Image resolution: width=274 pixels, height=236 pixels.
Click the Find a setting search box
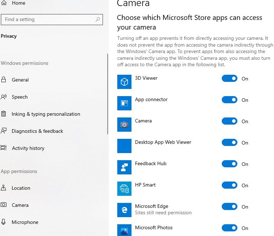coord(52,20)
